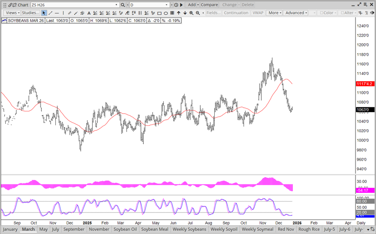Click the drag handle dots beside Chart
376x234 pixels.
(x=4, y=5)
